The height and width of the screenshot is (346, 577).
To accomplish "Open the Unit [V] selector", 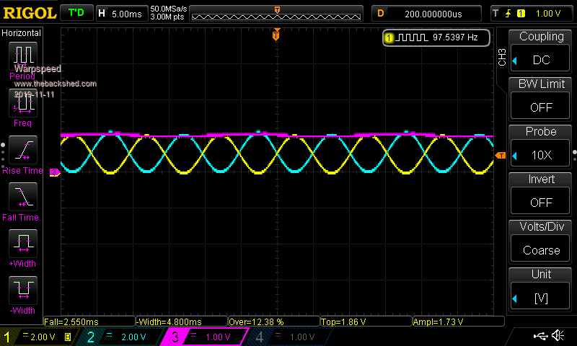I will click(x=541, y=298).
